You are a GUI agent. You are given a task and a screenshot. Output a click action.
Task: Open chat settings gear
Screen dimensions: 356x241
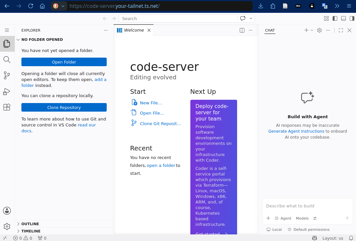click(x=319, y=30)
